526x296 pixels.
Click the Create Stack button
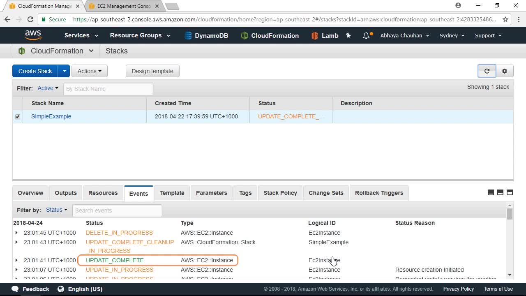(35, 71)
